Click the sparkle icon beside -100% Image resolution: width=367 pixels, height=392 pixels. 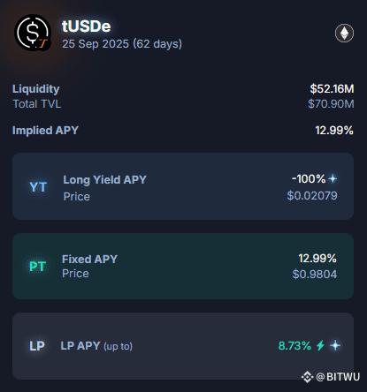pos(333,178)
